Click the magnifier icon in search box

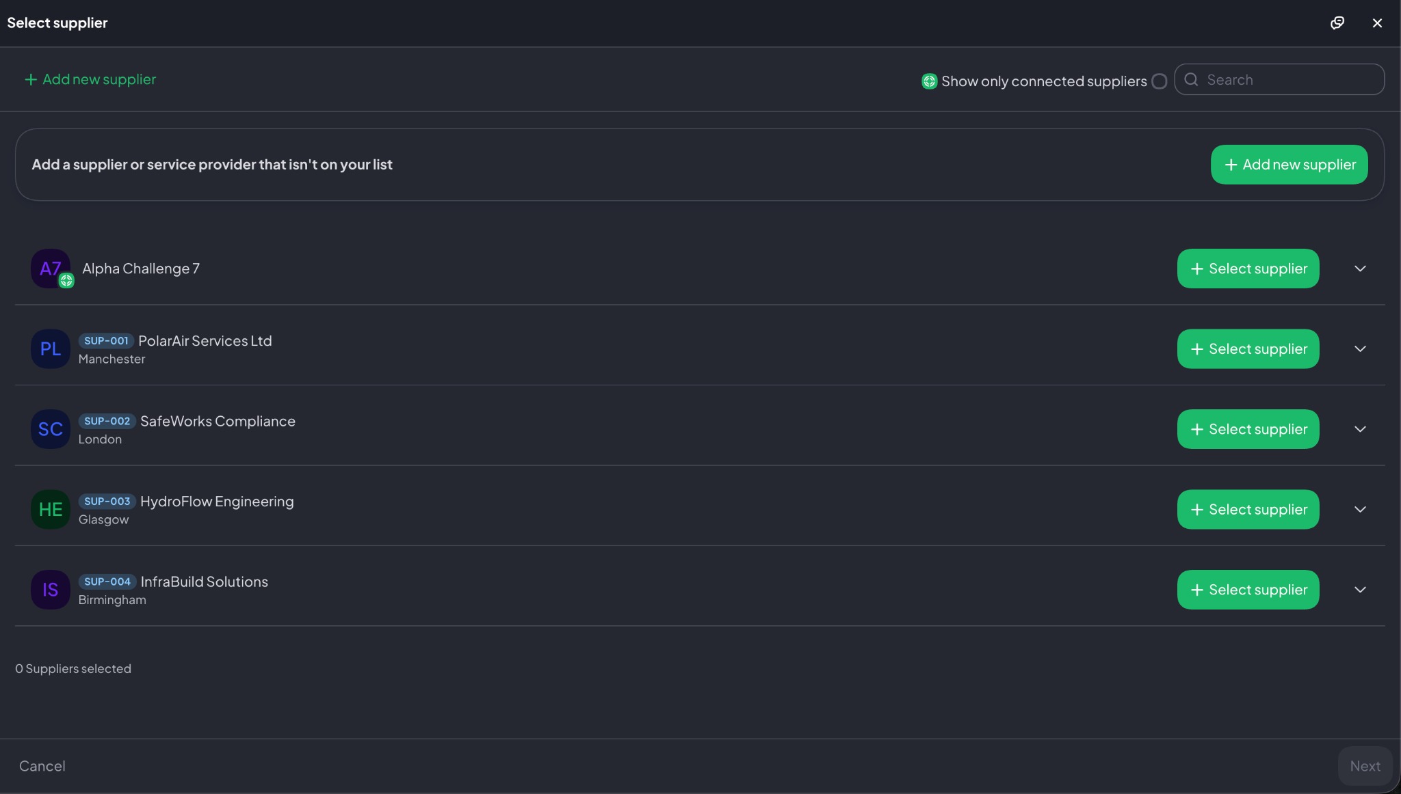[1191, 79]
